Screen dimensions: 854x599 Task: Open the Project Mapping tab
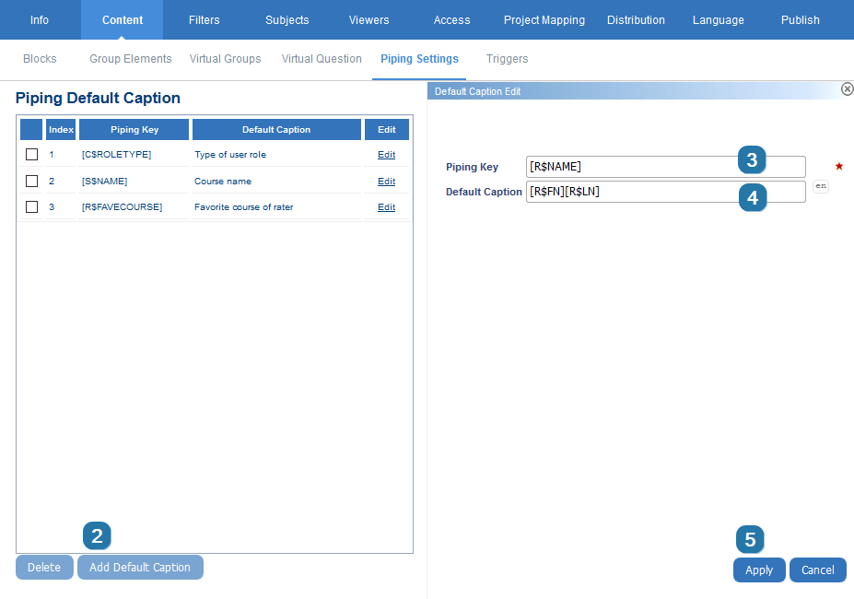[x=544, y=20]
